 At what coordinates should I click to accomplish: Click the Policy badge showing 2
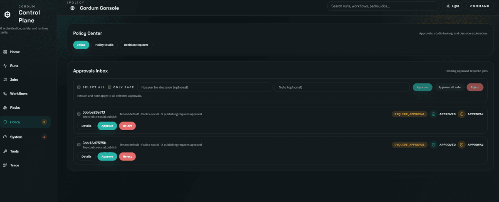pos(44,122)
